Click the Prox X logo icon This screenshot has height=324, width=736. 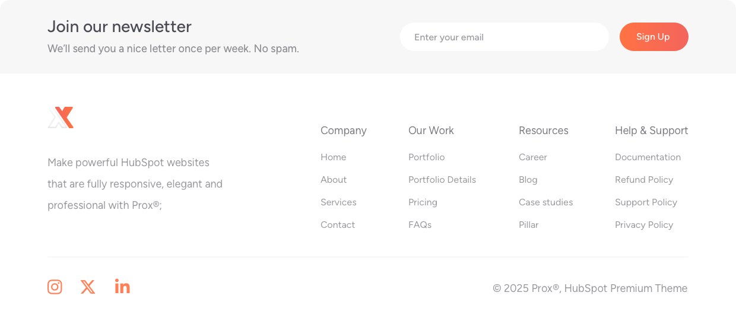coord(61,117)
